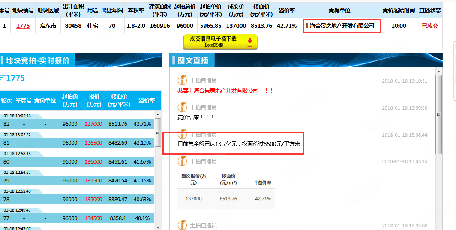This screenshot has width=456, height=230.
Task: Select the 目前总金额已达13.7亿元 message
Action: tap(239, 143)
